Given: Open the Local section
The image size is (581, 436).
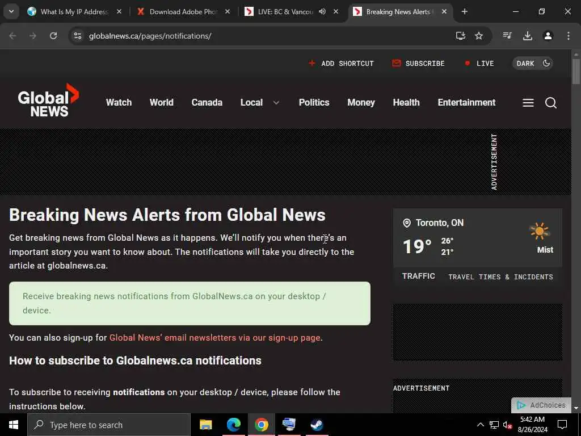Looking at the screenshot, I should (251, 102).
